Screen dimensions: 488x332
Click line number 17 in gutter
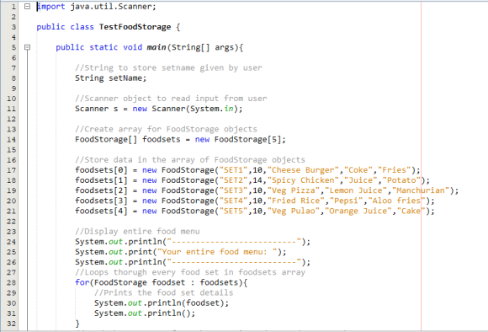[11, 170]
